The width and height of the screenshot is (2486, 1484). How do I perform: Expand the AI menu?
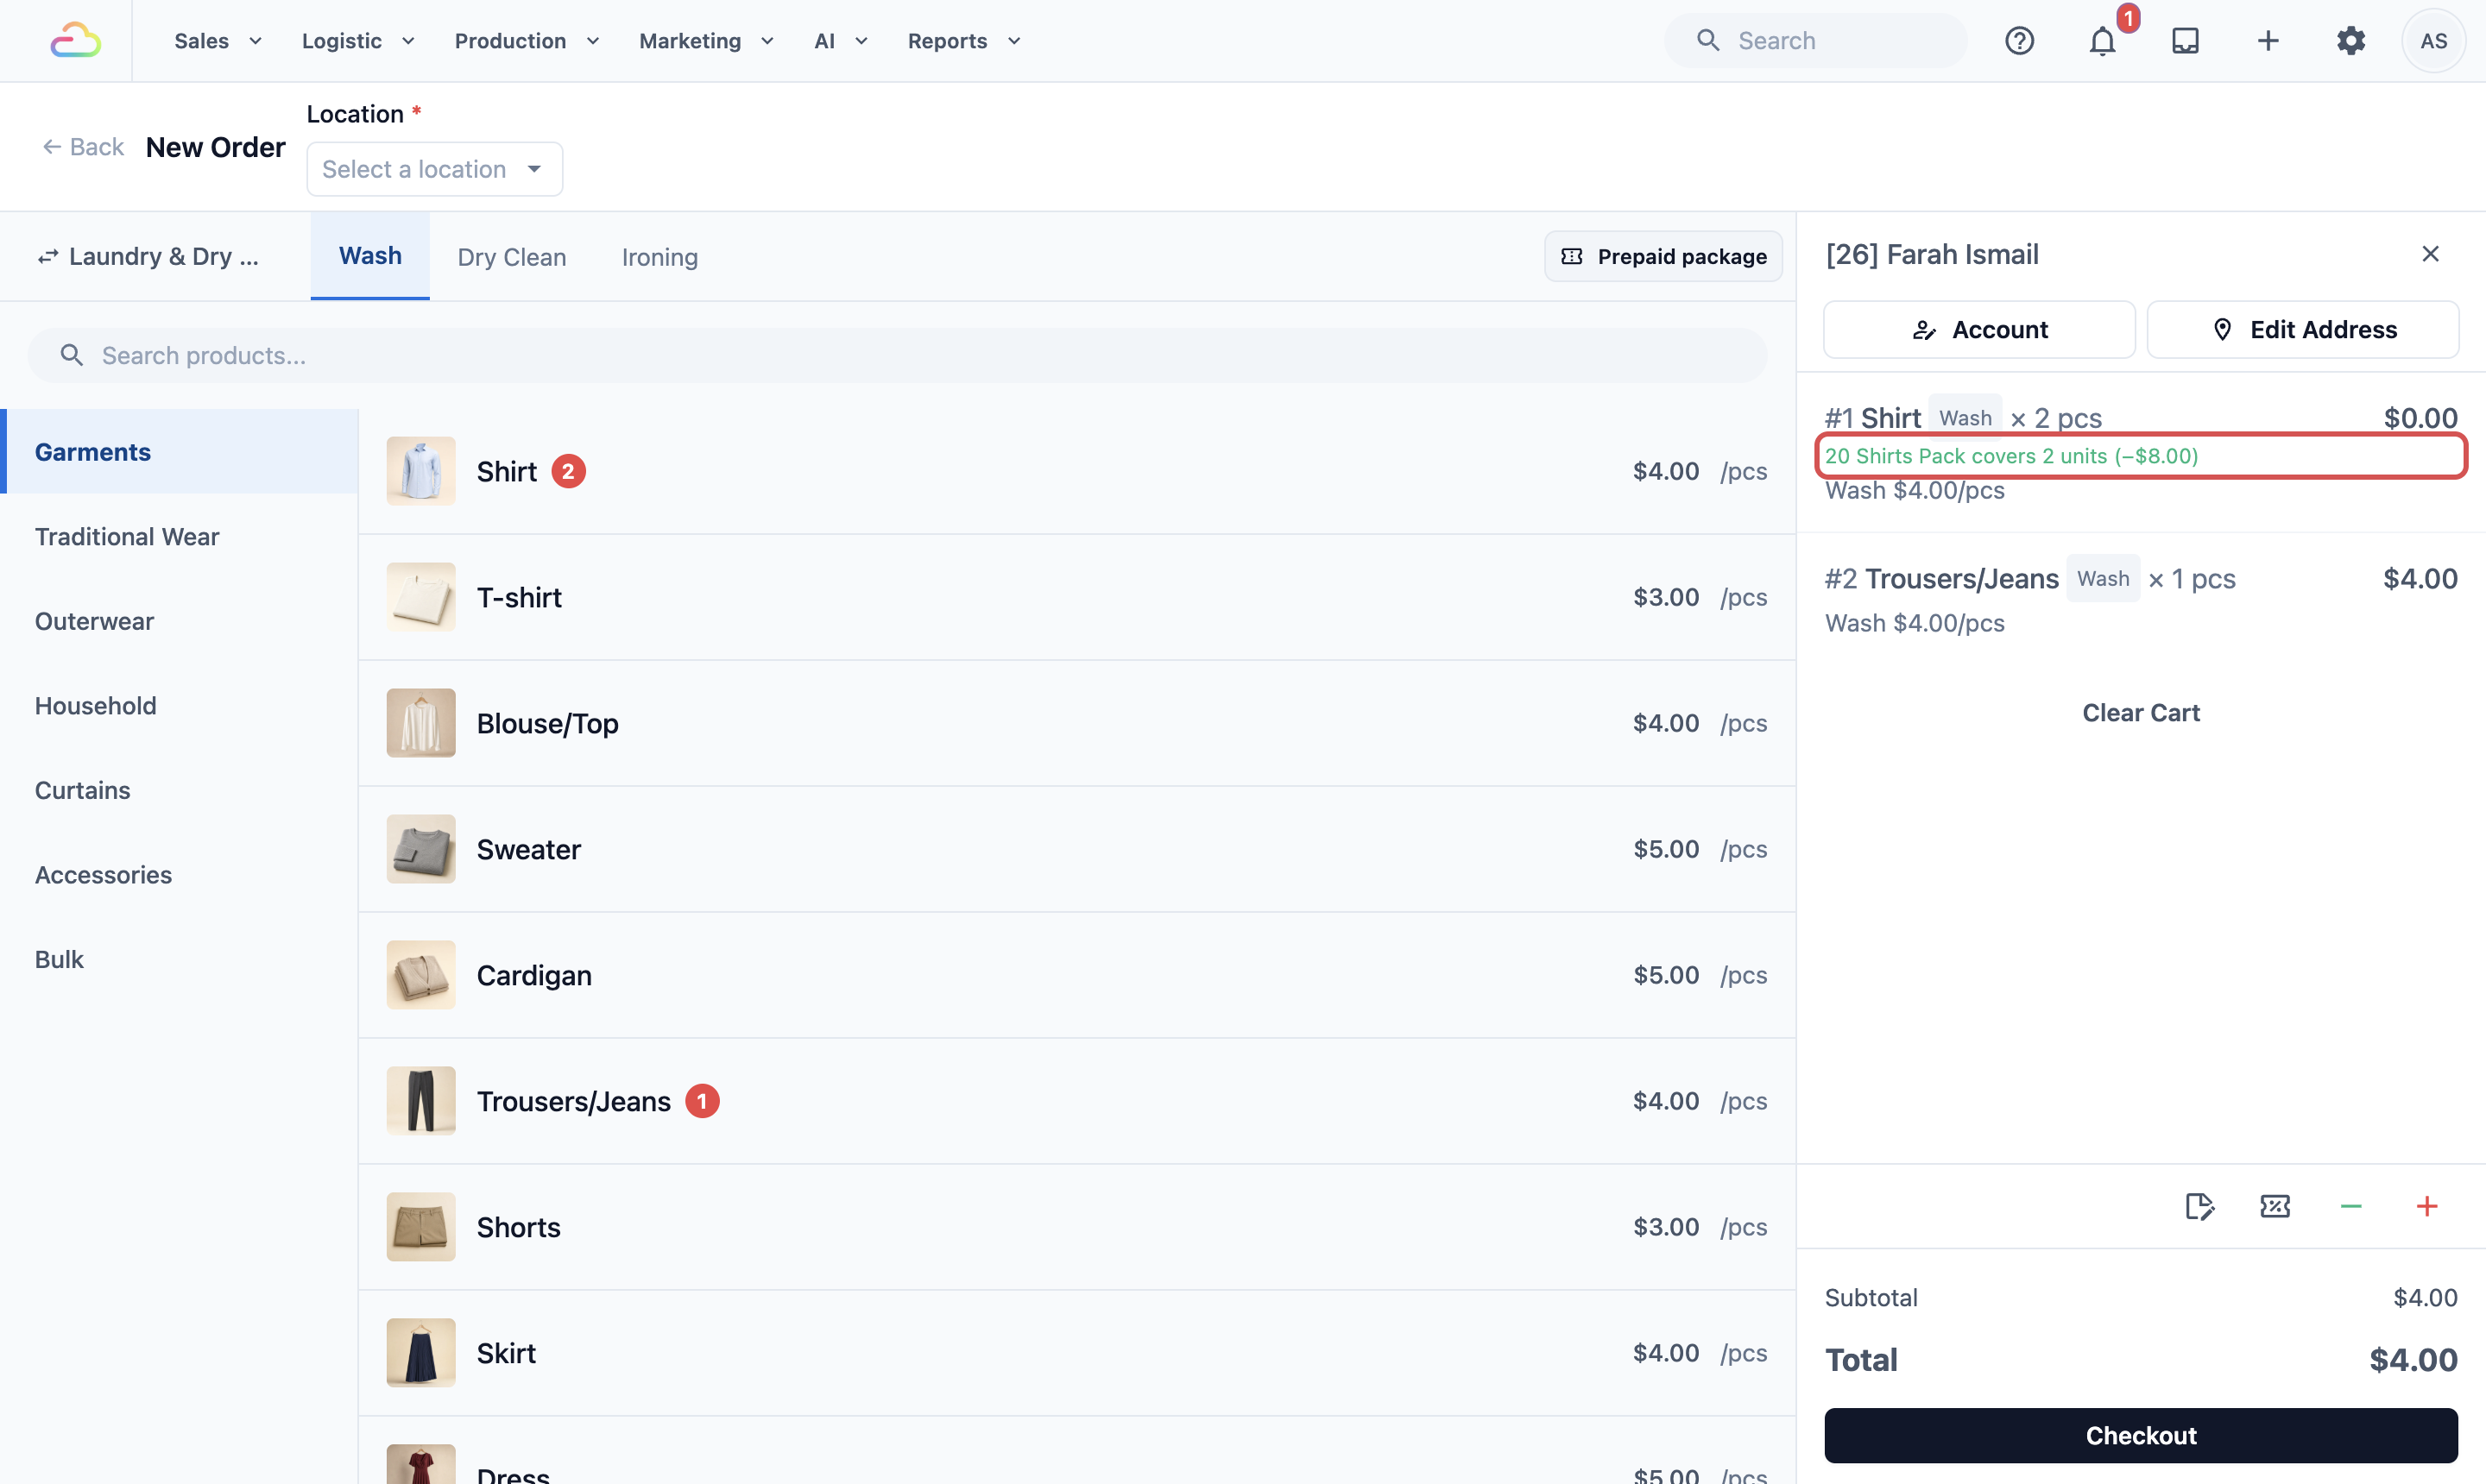[841, 41]
